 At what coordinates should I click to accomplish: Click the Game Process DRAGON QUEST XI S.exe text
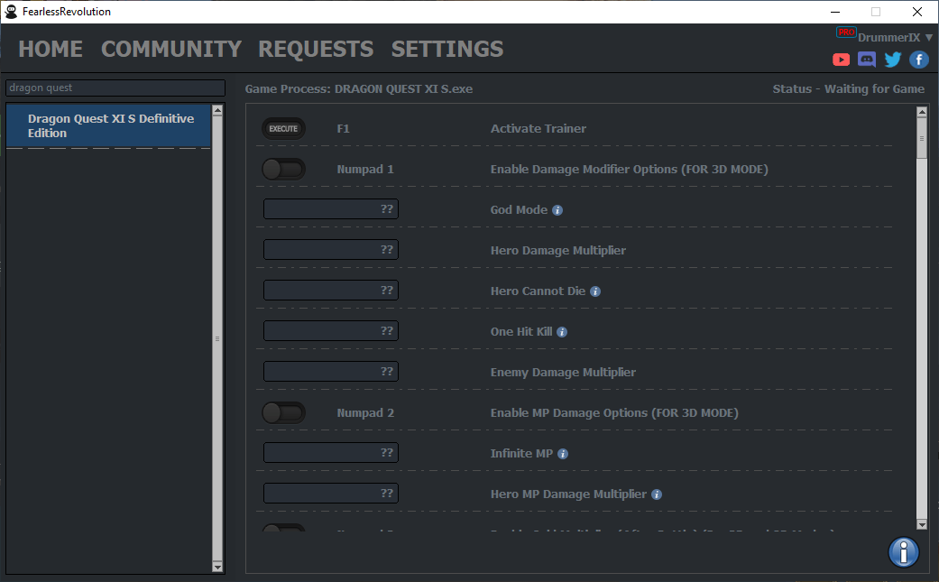[359, 89]
